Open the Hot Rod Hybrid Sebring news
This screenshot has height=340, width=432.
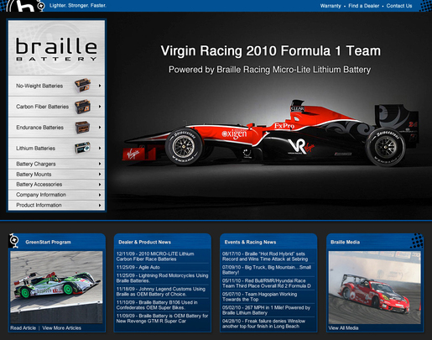coord(265,256)
